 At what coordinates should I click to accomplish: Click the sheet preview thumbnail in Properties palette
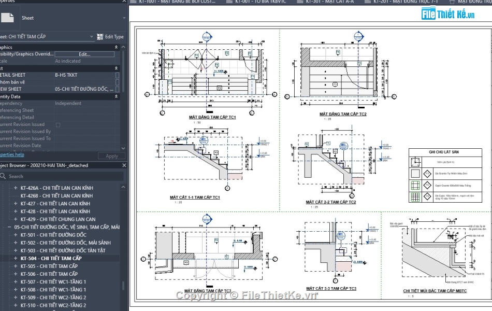pyautogui.click(x=8, y=18)
